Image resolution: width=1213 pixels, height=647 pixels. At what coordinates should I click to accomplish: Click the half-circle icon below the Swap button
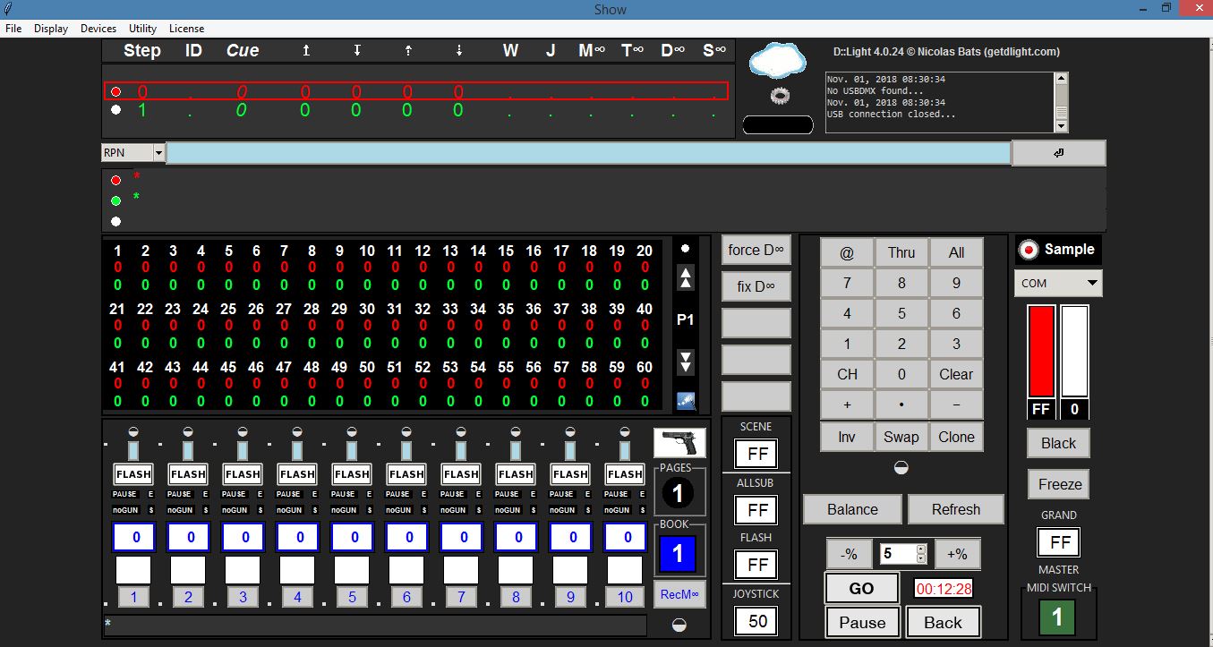(x=901, y=467)
